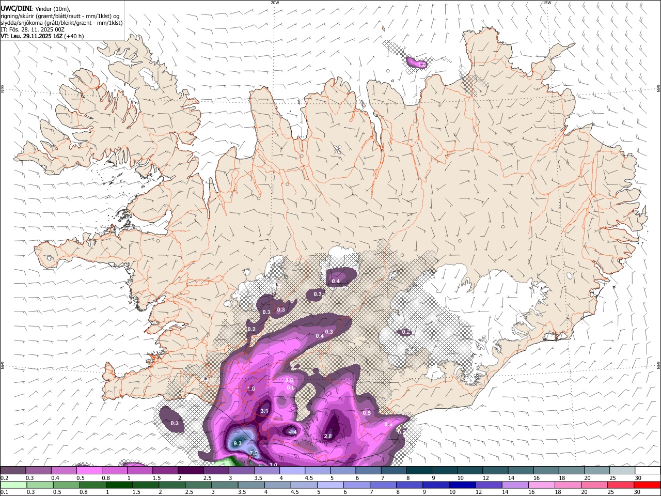Select snow legend swatch between 0.5 and 0.8

pos(89,470)
